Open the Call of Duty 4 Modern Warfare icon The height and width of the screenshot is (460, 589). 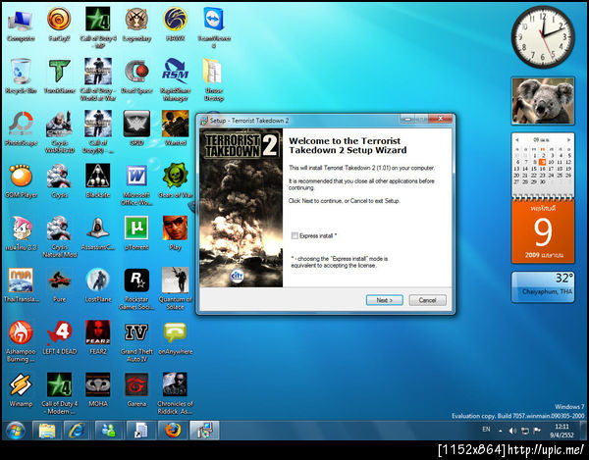point(59,393)
